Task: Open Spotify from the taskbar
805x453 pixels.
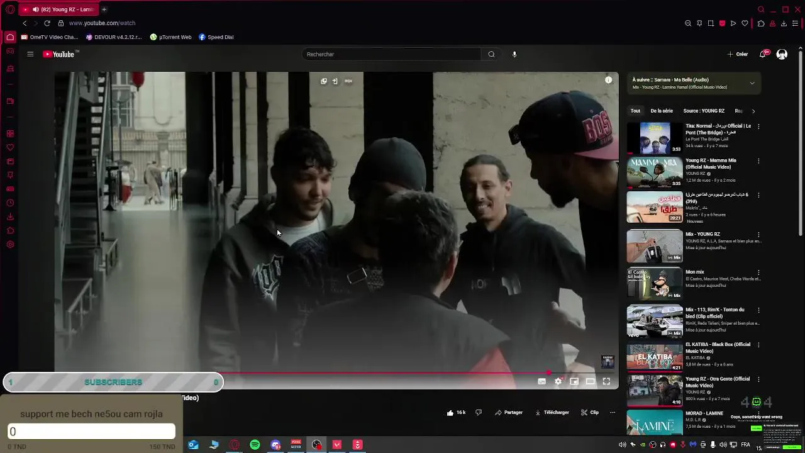Action: pos(255,445)
